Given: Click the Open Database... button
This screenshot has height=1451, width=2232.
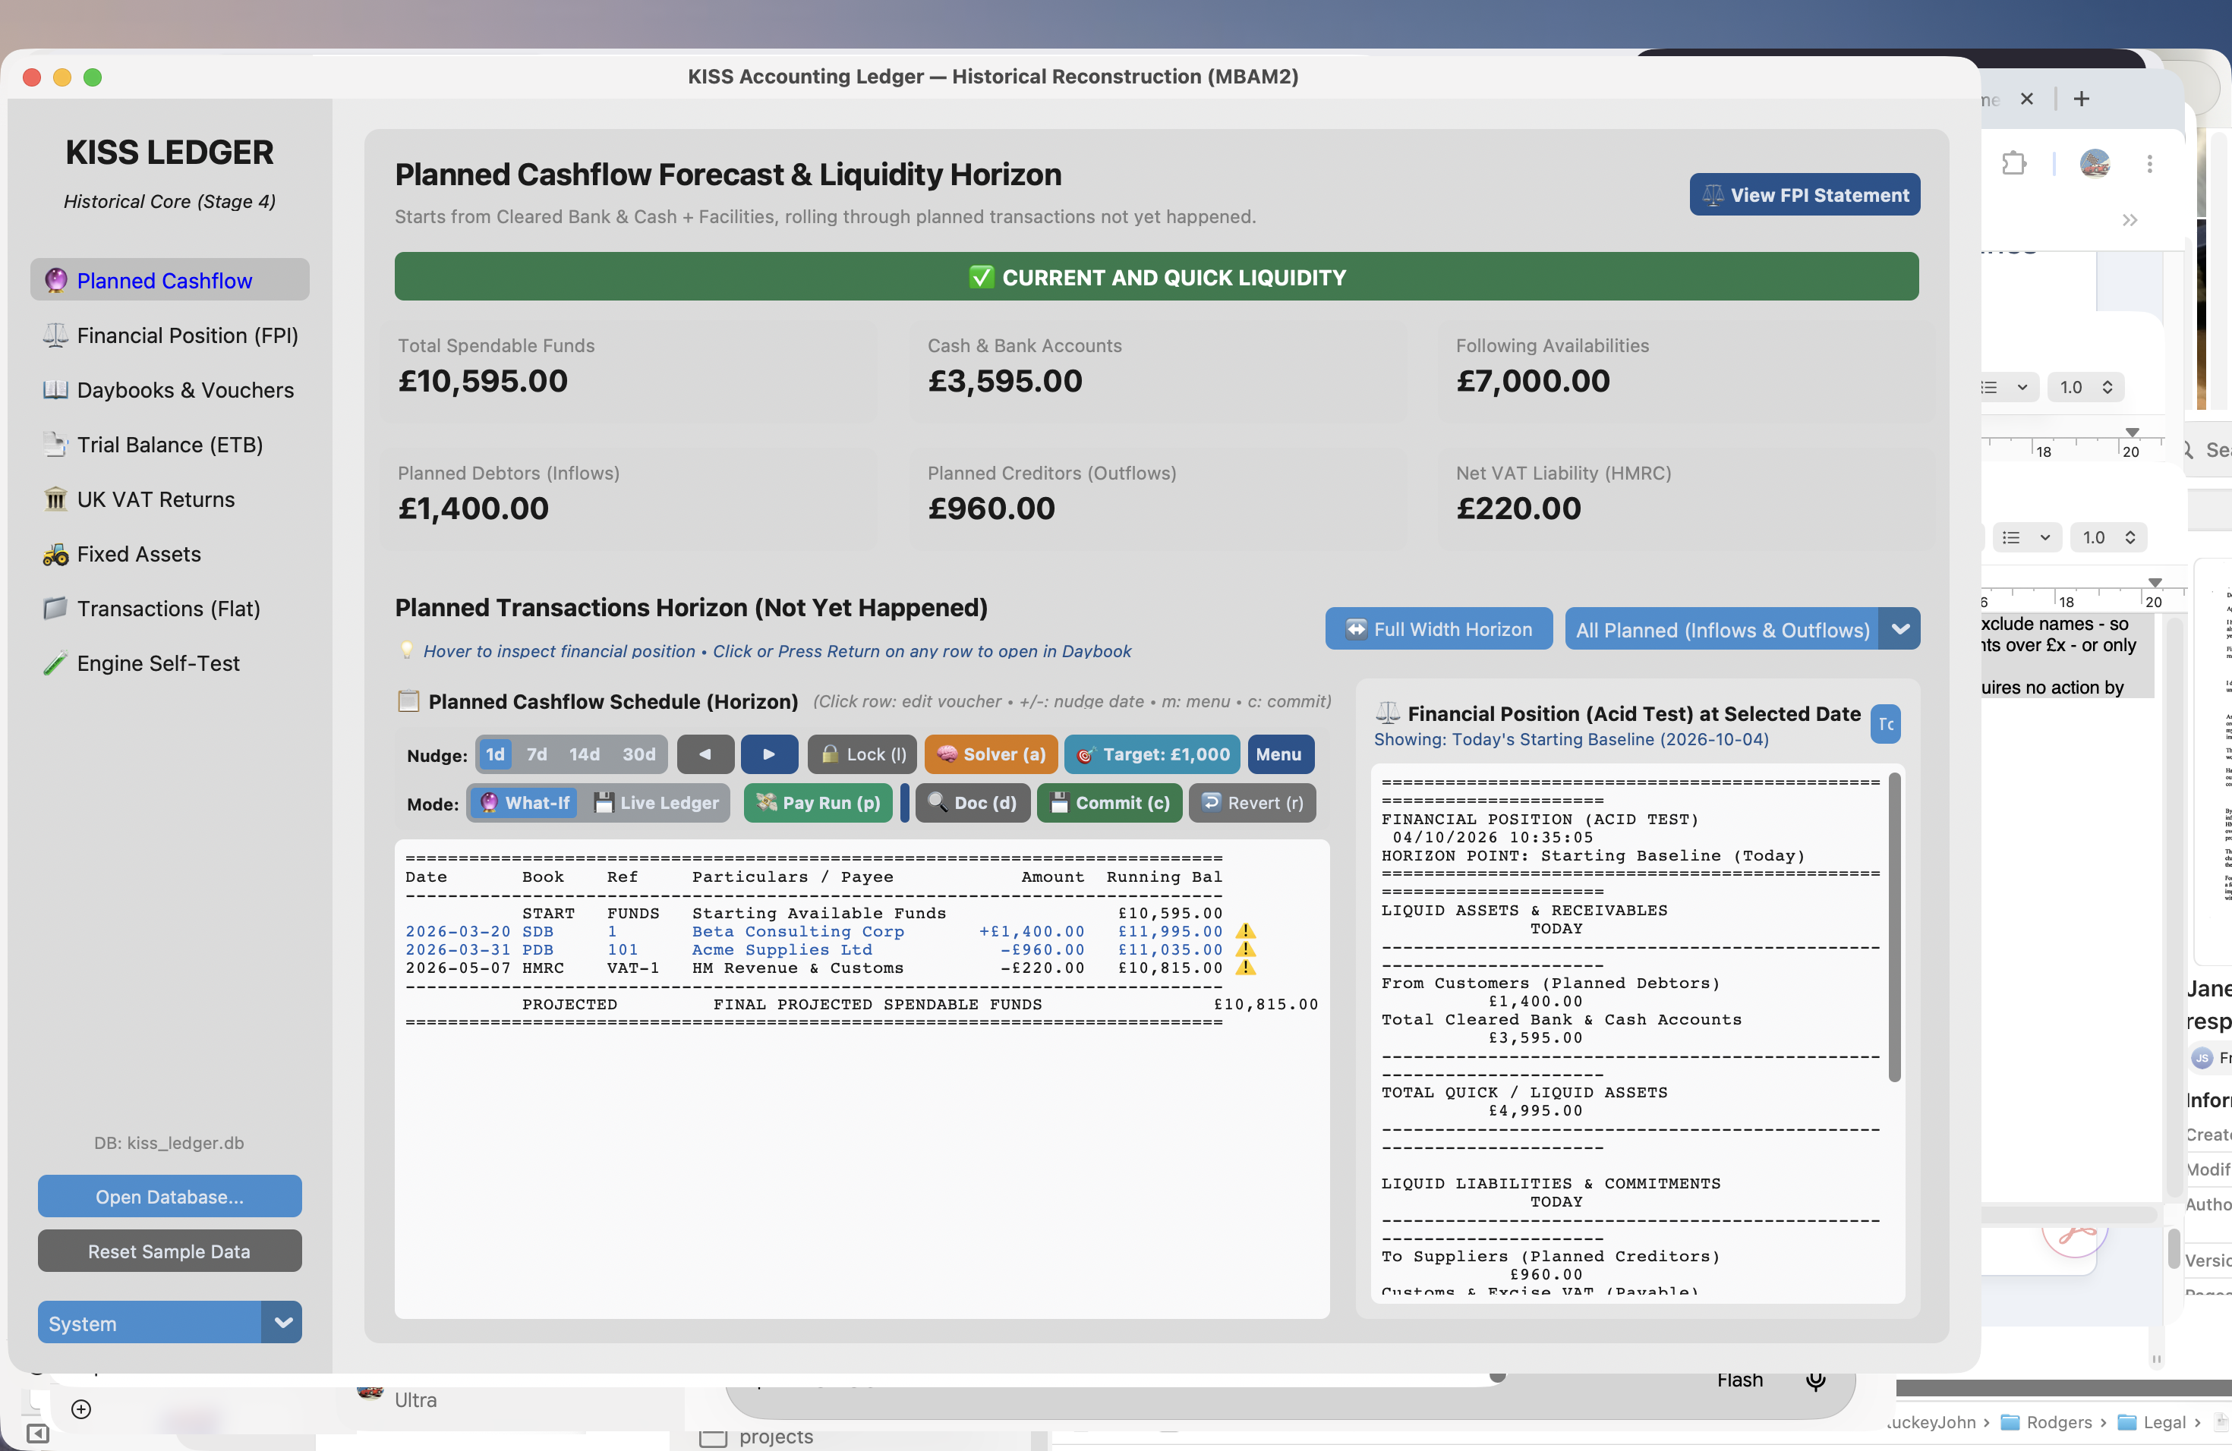Looking at the screenshot, I should [x=170, y=1197].
